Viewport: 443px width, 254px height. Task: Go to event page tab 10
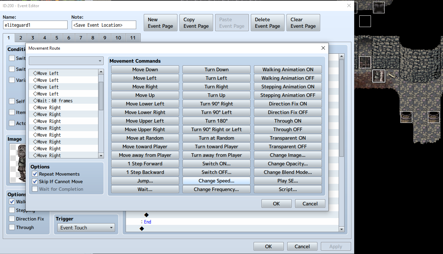click(118, 38)
